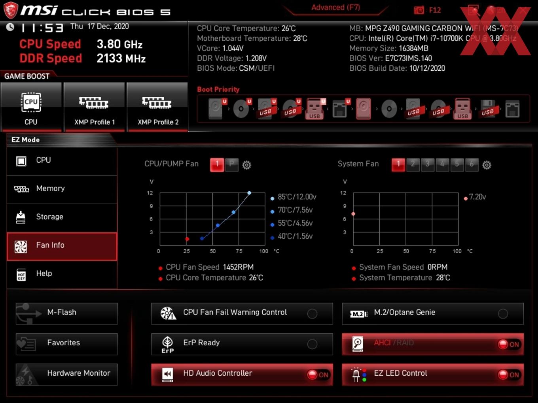
Task: Select UEFI network boot device icon
Action: click(x=340, y=109)
